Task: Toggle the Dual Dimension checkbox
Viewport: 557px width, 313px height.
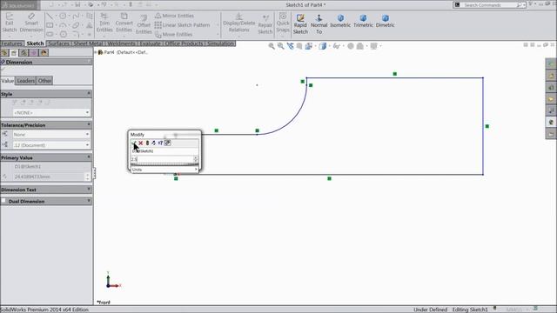Action: click(x=3, y=201)
